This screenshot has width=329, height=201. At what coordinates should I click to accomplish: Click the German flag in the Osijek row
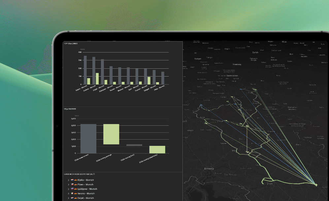(x=75, y=198)
